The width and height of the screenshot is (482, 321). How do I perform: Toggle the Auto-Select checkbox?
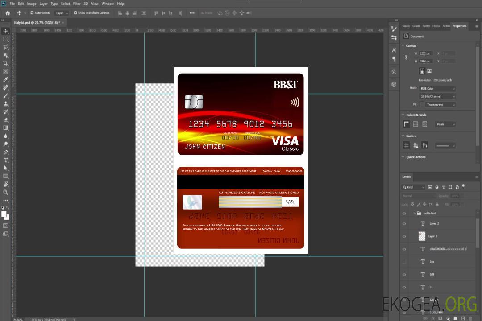(x=32, y=13)
